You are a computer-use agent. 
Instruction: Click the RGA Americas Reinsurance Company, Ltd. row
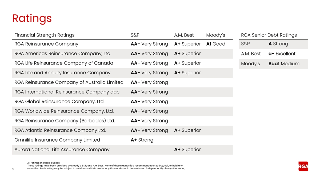click(x=63, y=54)
